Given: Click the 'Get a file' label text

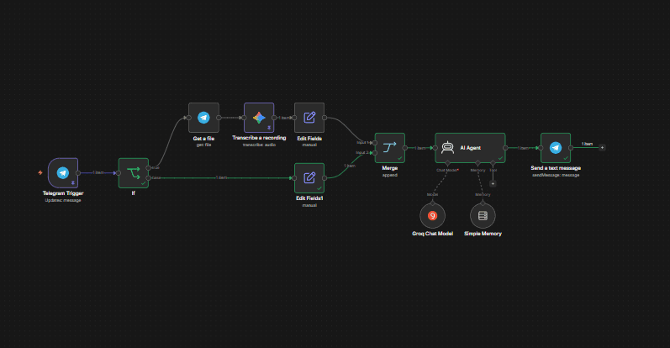Looking at the screenshot, I should 203,139.
